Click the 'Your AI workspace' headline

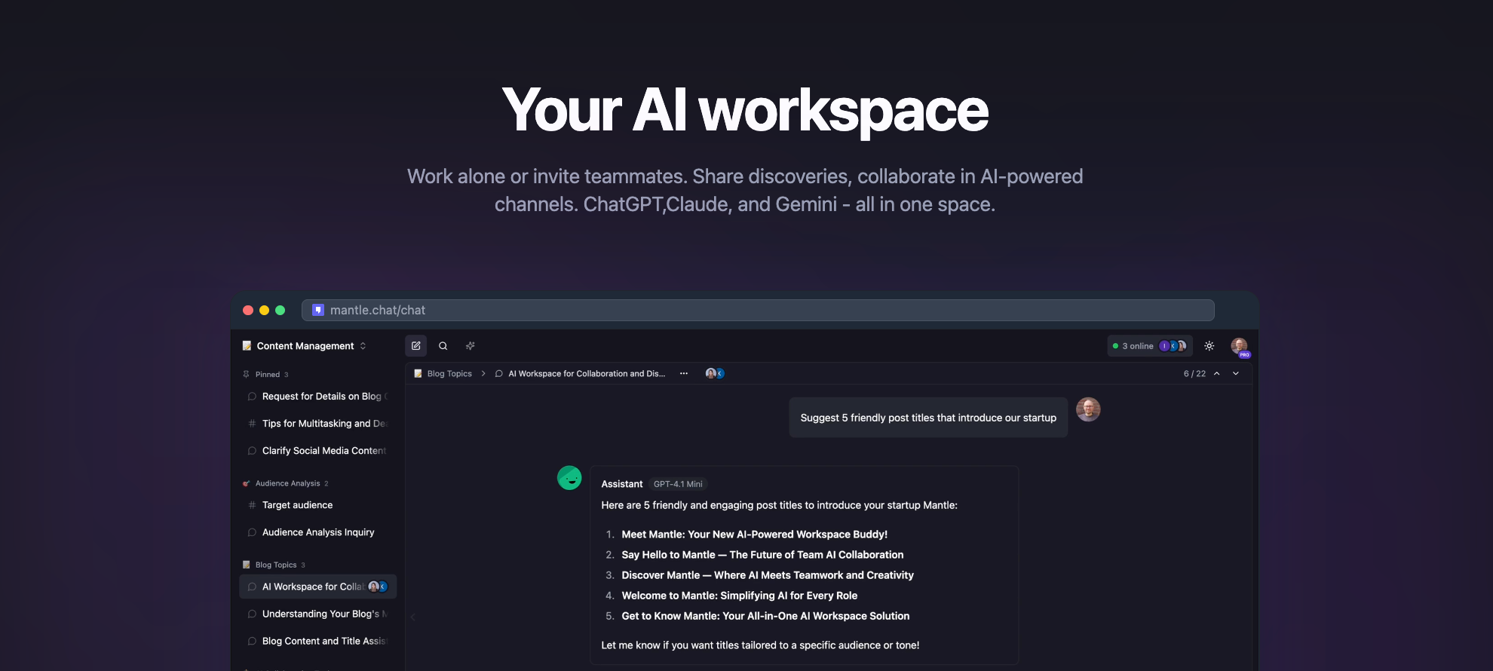(745, 110)
